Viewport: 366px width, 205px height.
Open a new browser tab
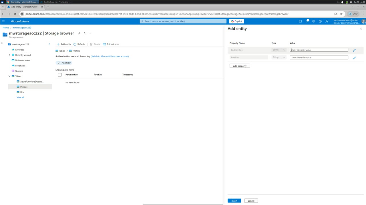48,7
